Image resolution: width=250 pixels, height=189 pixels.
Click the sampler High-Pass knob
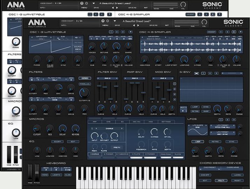(145, 59)
